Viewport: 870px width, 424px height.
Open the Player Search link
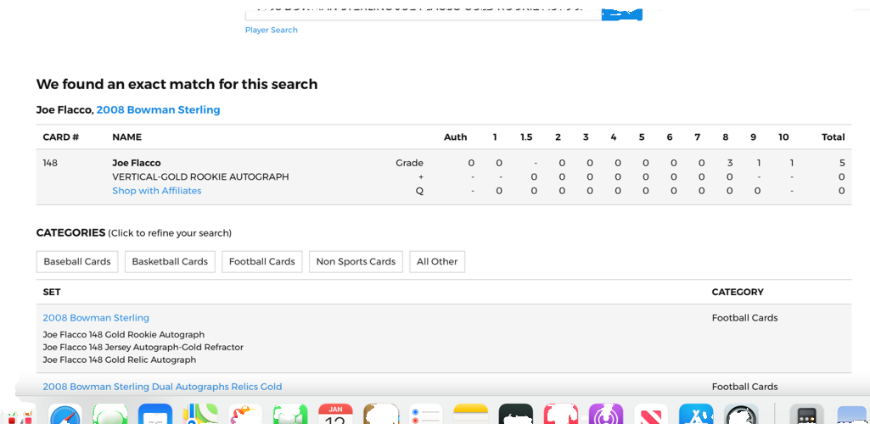(271, 30)
